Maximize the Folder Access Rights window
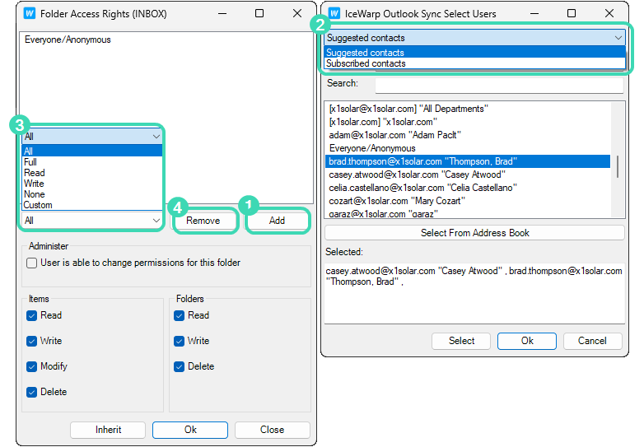 pyautogui.click(x=259, y=13)
